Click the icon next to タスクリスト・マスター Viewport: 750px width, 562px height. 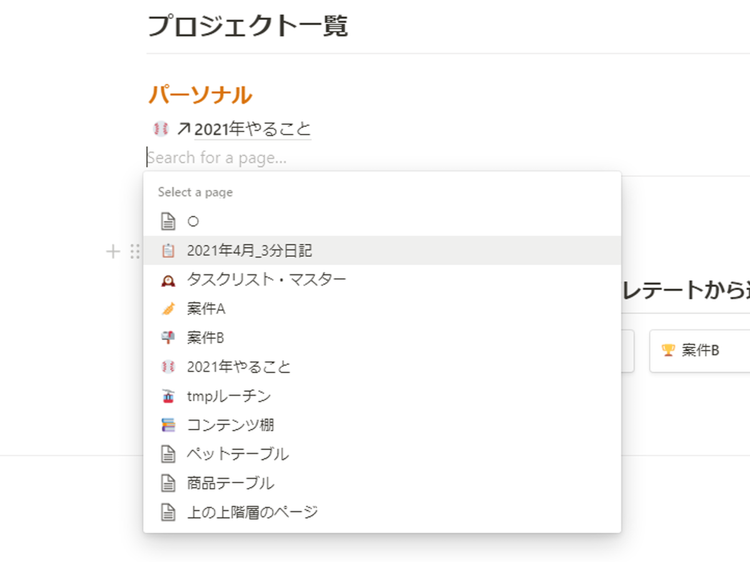[167, 279]
